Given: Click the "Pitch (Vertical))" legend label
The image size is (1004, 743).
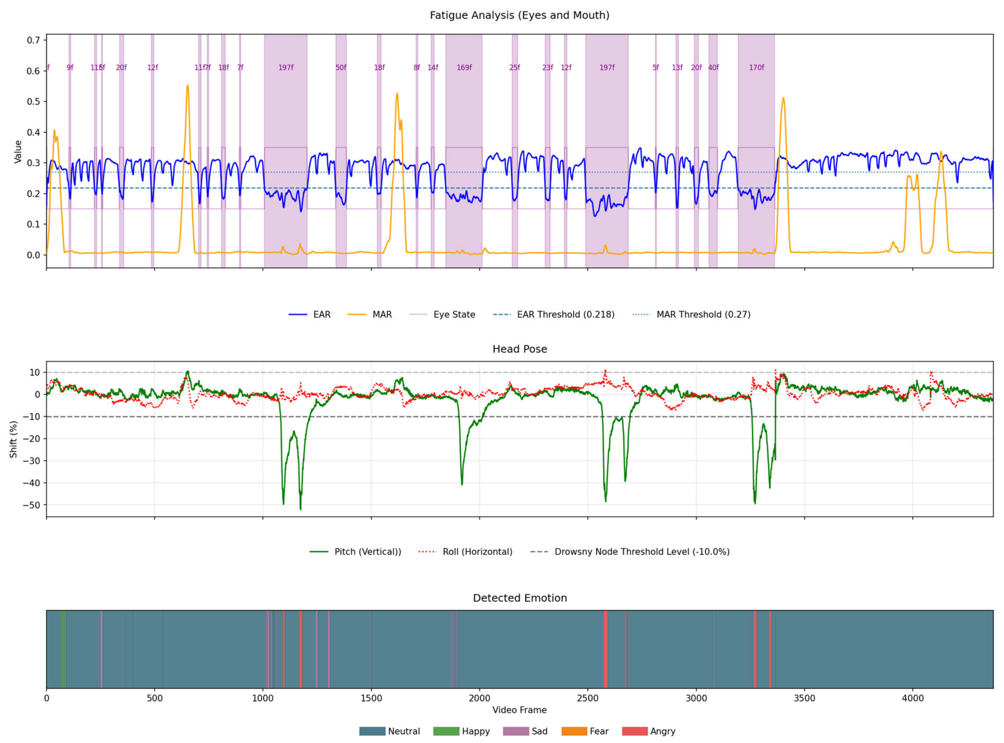Looking at the screenshot, I should click(368, 552).
